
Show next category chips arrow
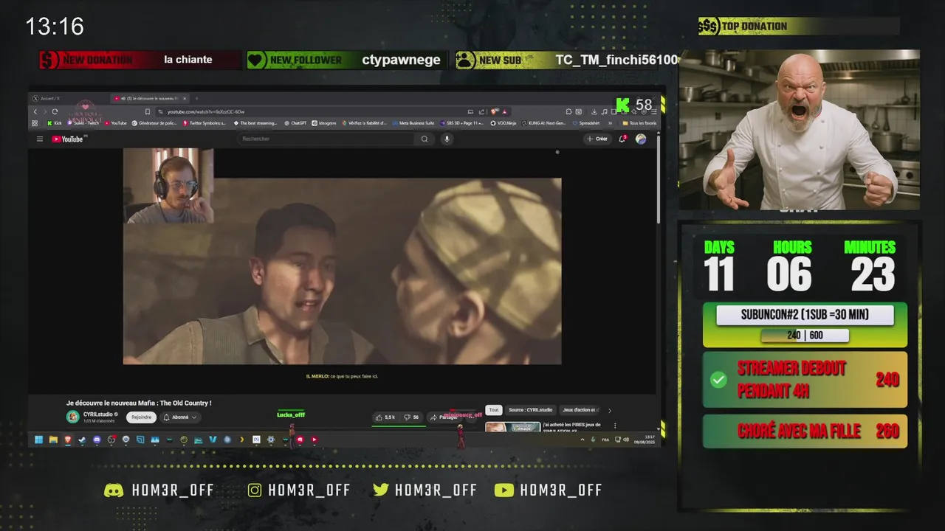609,410
